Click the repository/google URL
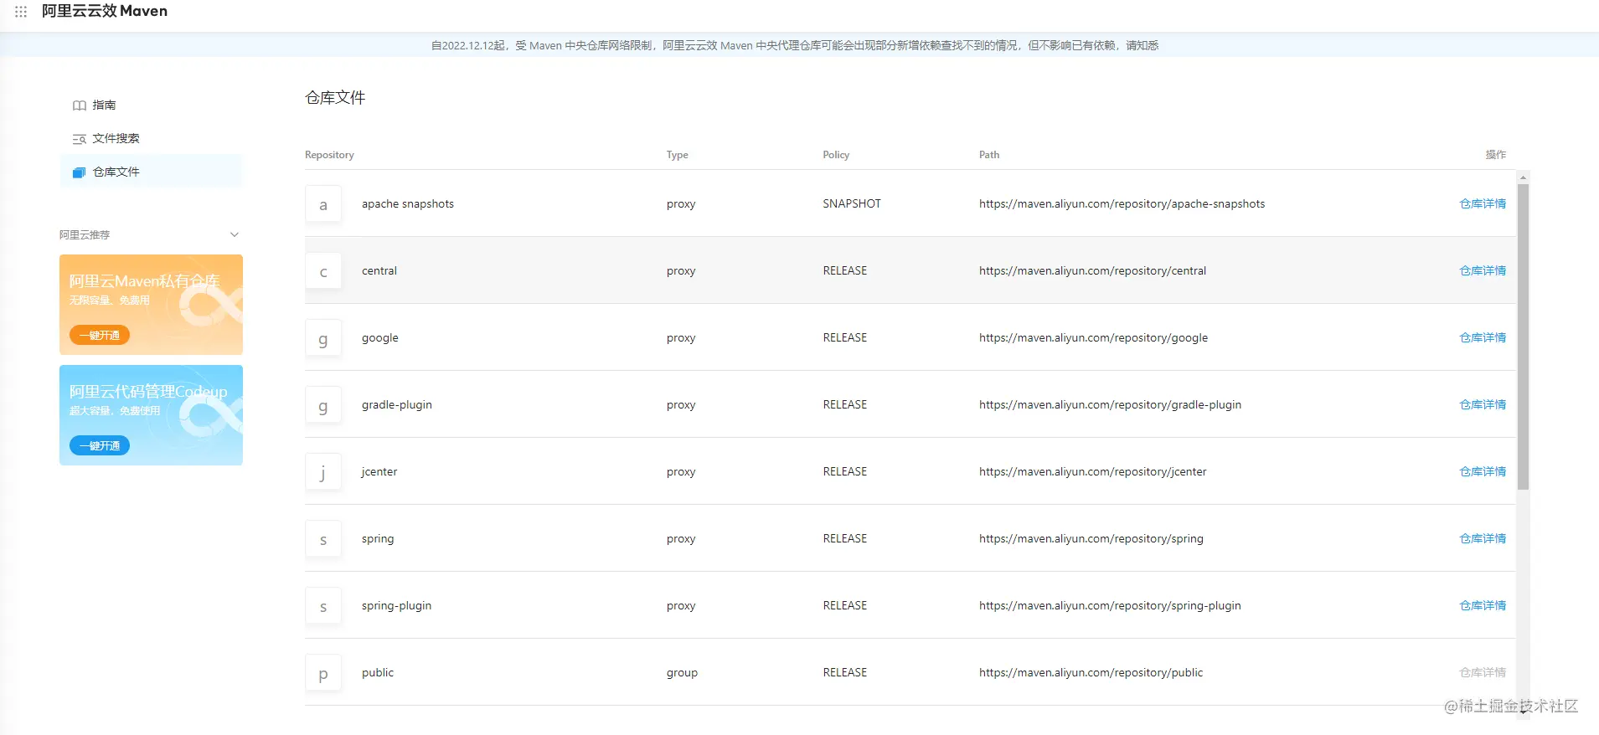Screen dimensions: 1599x735 pos(1093,338)
